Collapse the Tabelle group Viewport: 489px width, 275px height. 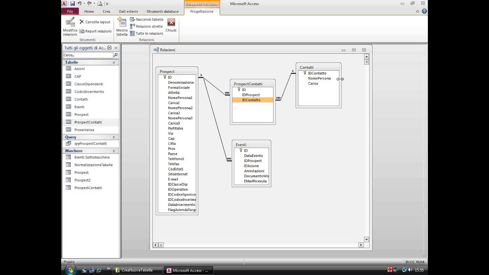[113, 62]
